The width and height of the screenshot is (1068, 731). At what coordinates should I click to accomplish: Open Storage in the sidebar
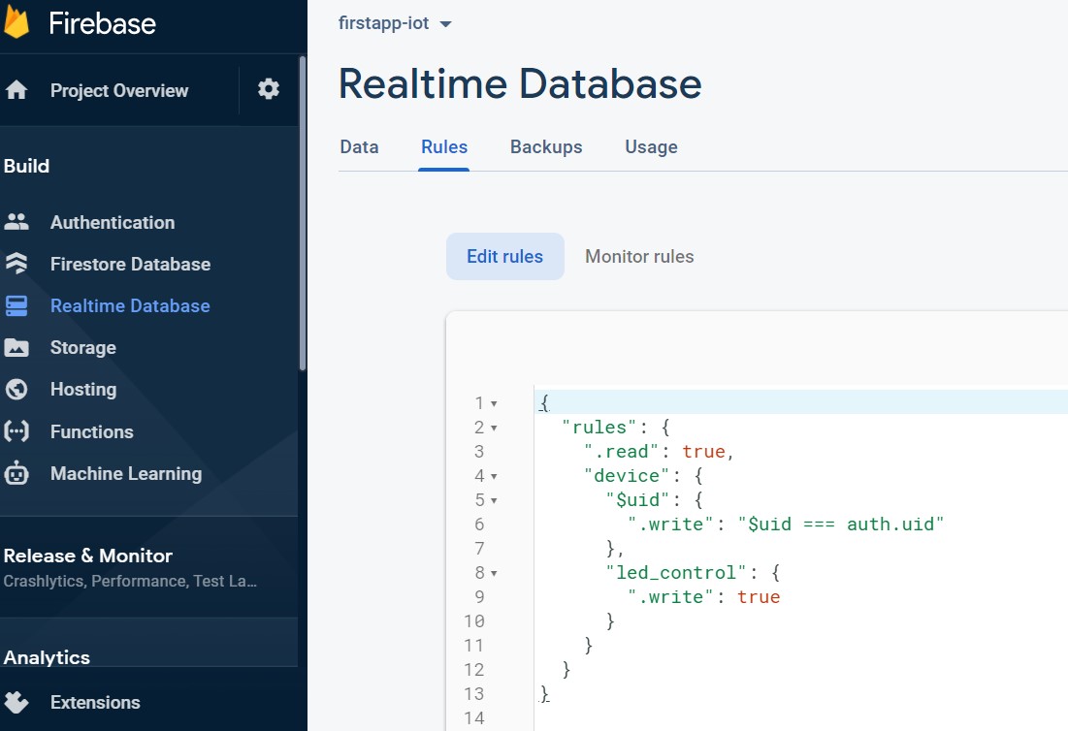83,348
